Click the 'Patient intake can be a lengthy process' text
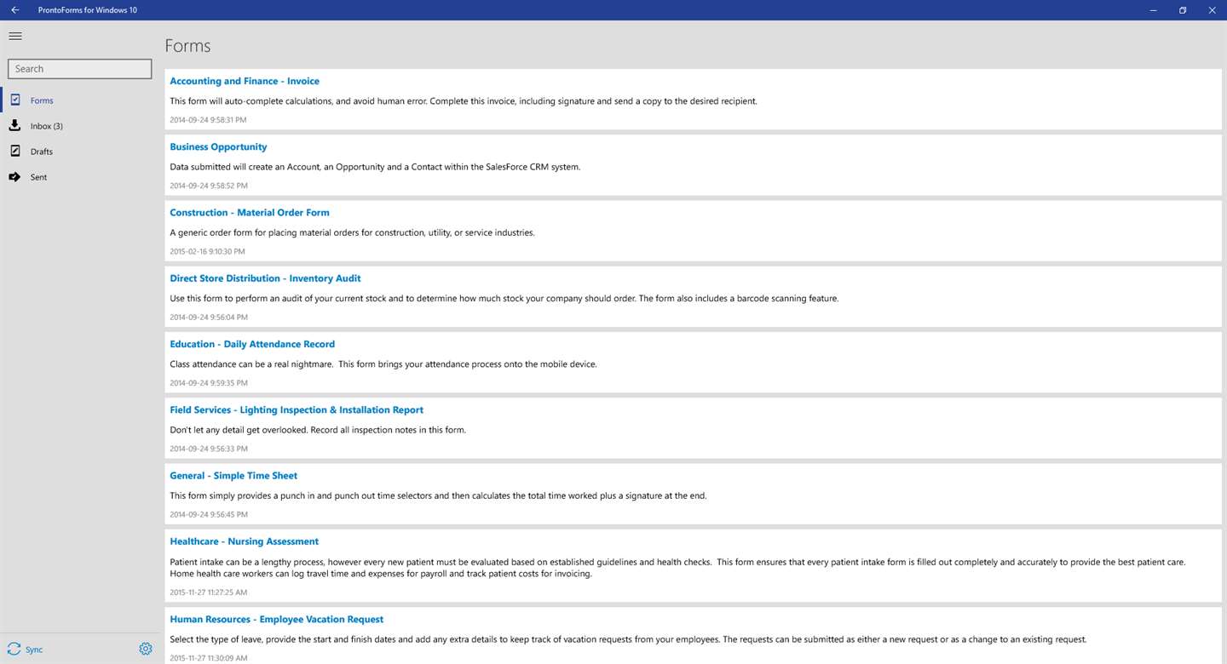This screenshot has height=664, width=1227. click(677, 568)
